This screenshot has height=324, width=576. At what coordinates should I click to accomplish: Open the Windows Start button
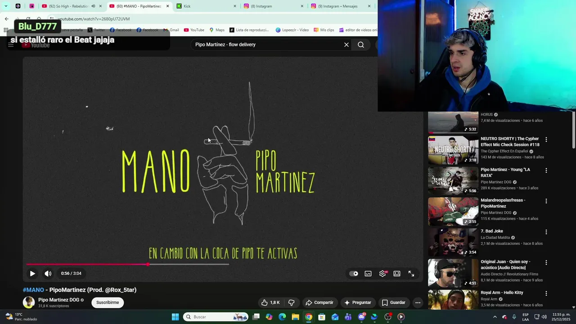point(175,317)
